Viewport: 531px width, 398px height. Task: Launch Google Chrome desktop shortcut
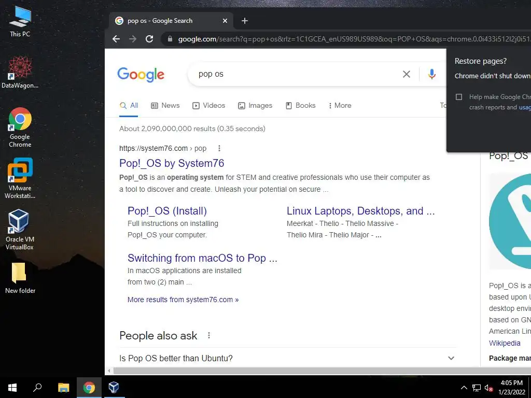pyautogui.click(x=20, y=127)
